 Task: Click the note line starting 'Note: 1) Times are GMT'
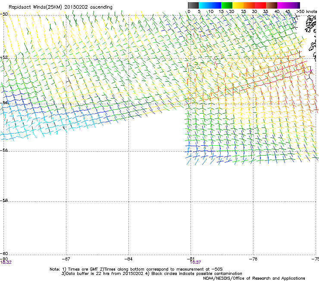tap(136, 269)
